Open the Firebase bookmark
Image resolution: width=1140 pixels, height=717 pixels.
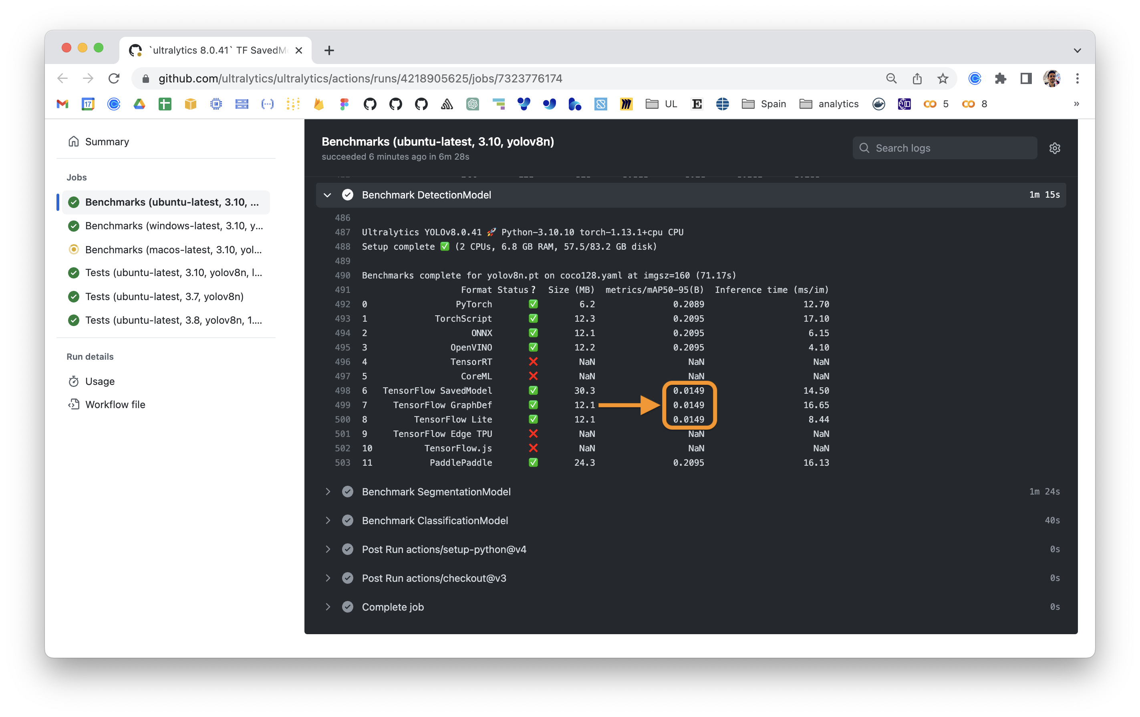coord(318,104)
